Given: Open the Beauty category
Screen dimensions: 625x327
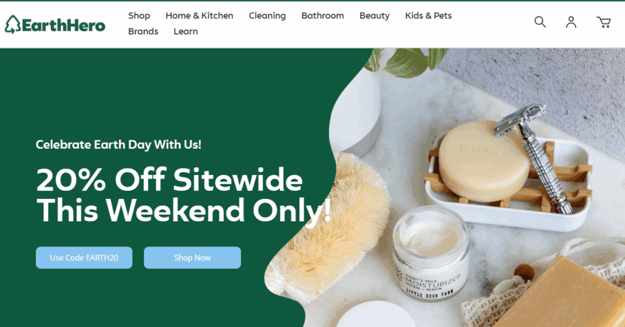Looking at the screenshot, I should tap(374, 15).
